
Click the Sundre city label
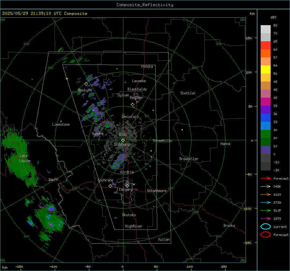click(x=98, y=133)
